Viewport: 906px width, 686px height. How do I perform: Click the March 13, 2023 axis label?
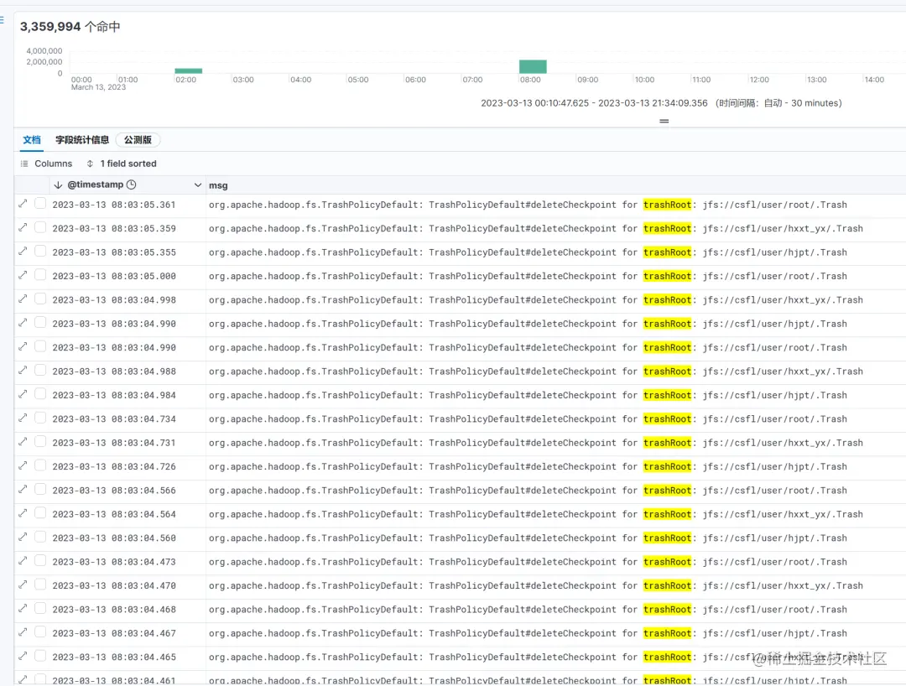point(98,87)
